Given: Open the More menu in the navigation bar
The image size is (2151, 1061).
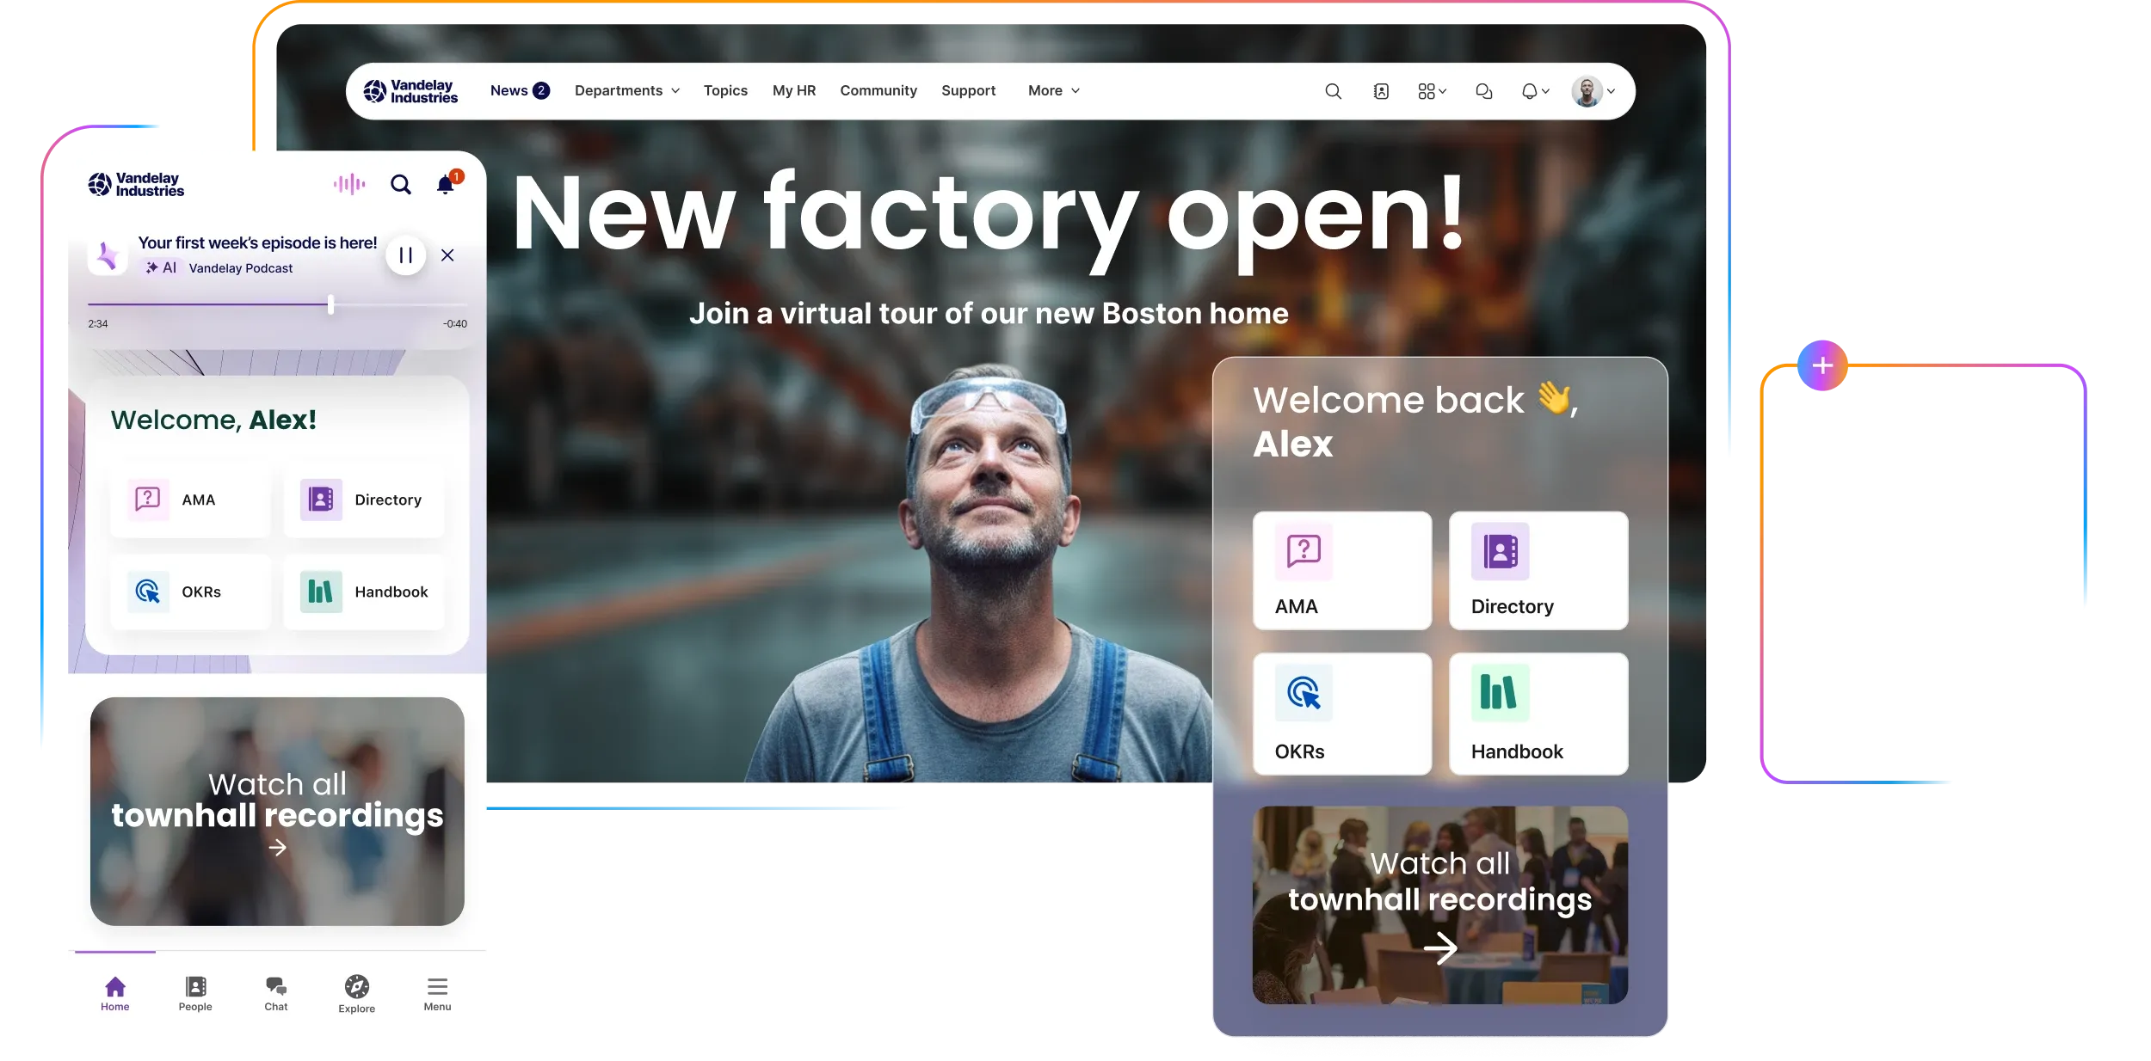Looking at the screenshot, I should pyautogui.click(x=1051, y=90).
